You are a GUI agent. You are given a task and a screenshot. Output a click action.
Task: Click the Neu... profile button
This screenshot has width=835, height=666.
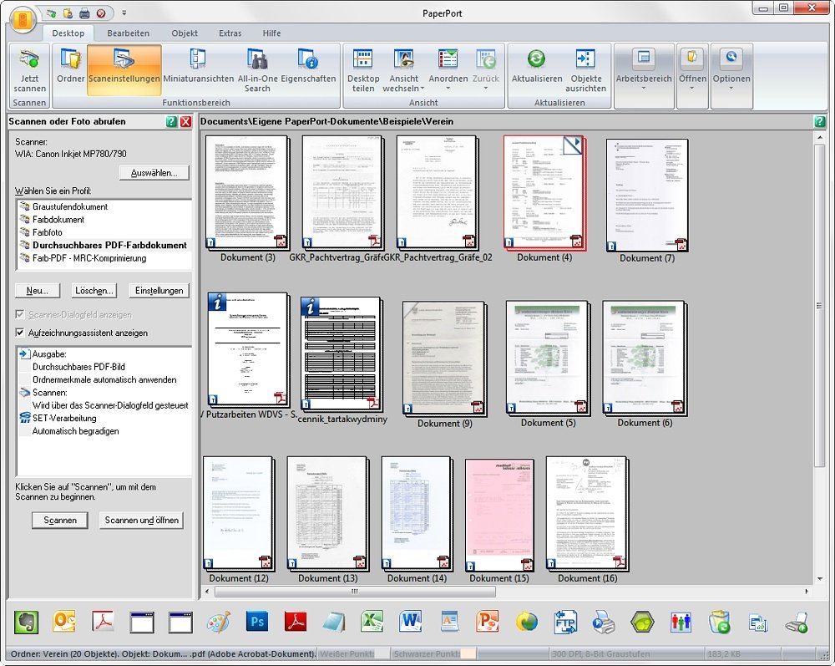coord(37,290)
